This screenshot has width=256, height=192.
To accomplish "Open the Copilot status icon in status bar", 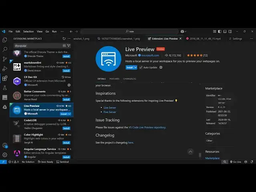I will pyautogui.click(x=246, y=162).
